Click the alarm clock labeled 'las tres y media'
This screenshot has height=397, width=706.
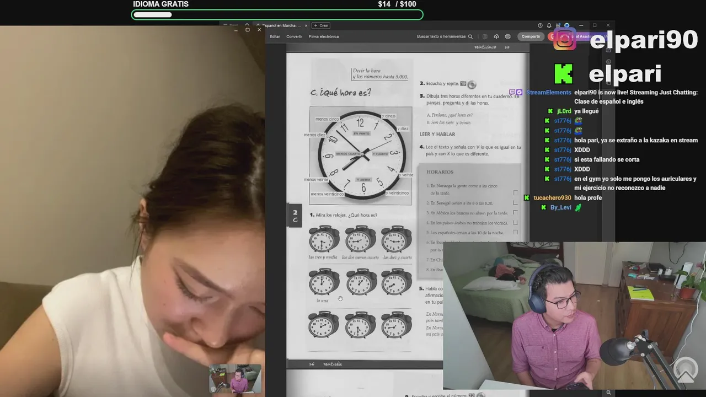(x=324, y=239)
